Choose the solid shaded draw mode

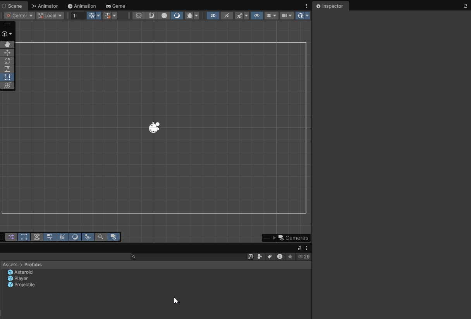(x=164, y=16)
